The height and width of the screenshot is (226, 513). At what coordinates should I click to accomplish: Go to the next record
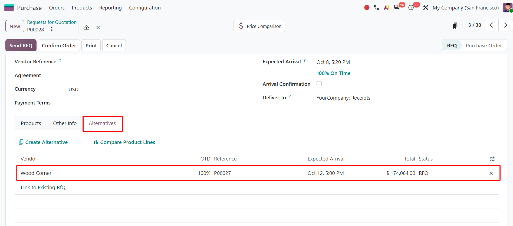pyautogui.click(x=505, y=25)
